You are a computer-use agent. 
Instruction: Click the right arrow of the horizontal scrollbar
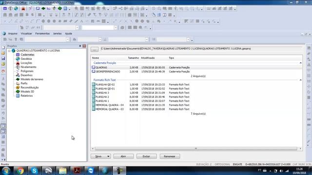(300, 149)
